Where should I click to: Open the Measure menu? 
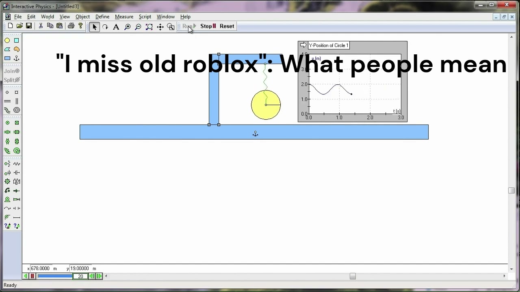point(124,17)
